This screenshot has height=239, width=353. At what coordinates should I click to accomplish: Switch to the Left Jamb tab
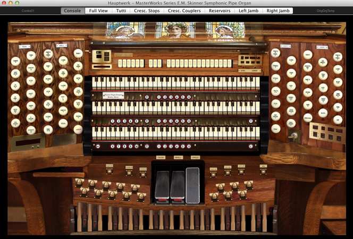coord(248,11)
